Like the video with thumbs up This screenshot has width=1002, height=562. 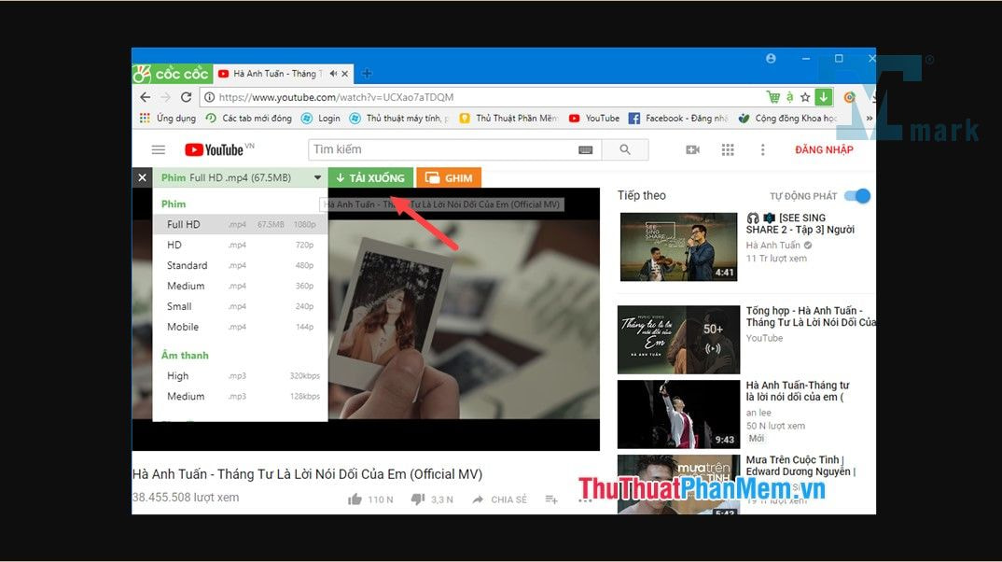pos(355,499)
